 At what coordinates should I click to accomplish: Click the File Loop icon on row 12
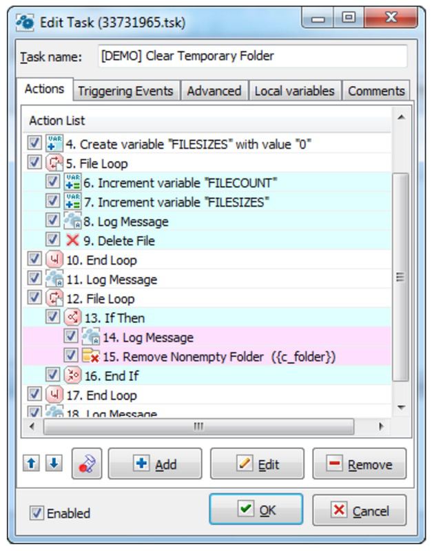point(54,298)
